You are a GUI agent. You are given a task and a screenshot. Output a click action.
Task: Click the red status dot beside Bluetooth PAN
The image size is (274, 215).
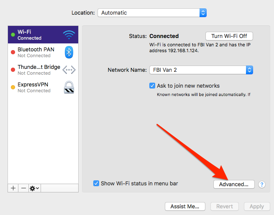[x=13, y=52]
